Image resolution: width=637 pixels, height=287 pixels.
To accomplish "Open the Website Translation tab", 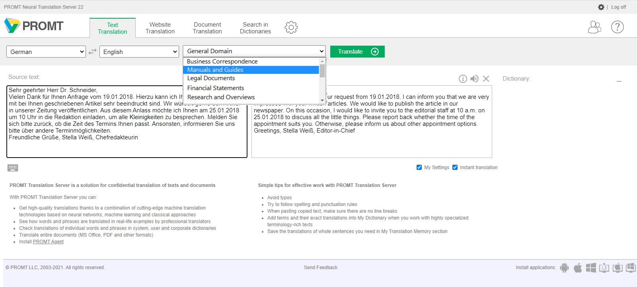I will click(160, 28).
